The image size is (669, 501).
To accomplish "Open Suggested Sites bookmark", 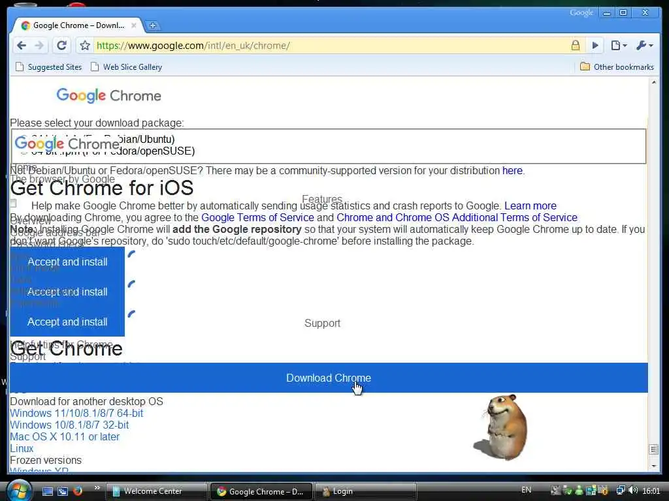I will click(48, 67).
